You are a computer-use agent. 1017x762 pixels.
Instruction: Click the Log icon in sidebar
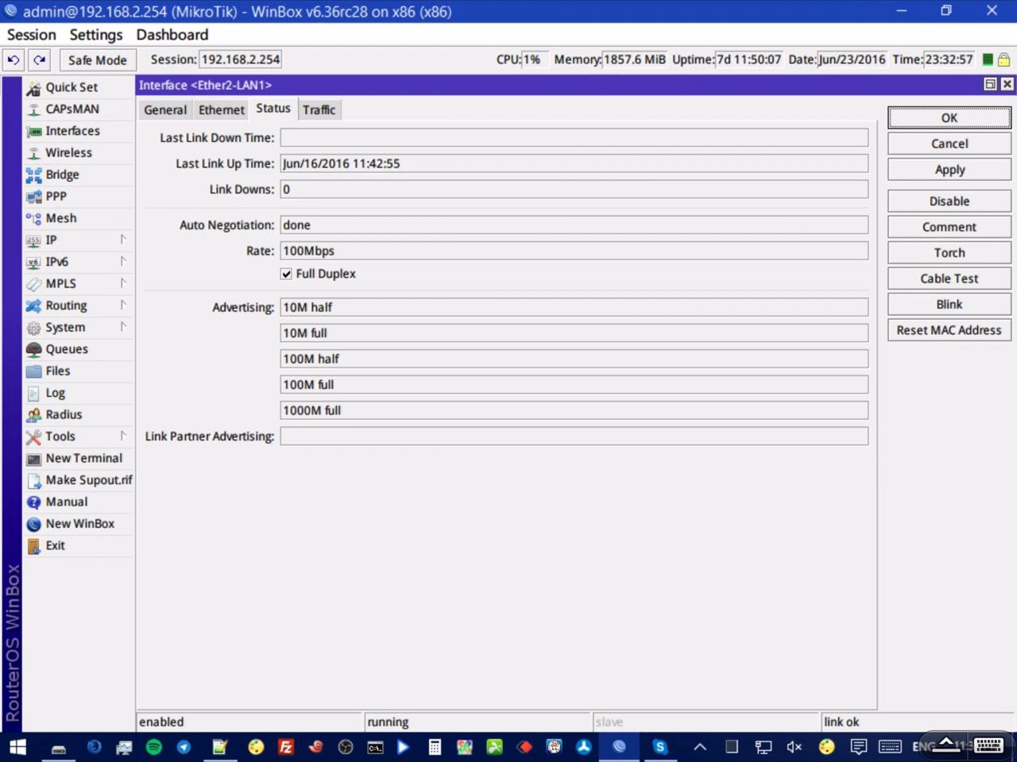click(33, 393)
